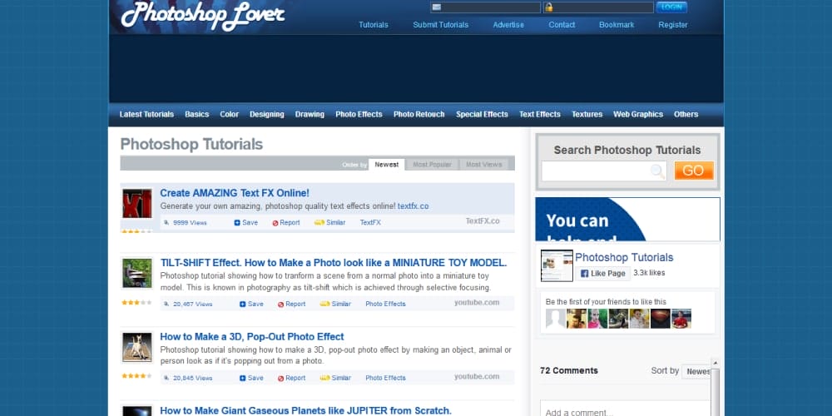
Task: Open the Web Graphics category
Action: (x=638, y=114)
